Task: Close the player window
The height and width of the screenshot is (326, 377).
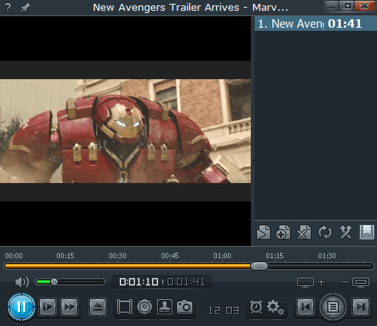Action: tap(364, 6)
